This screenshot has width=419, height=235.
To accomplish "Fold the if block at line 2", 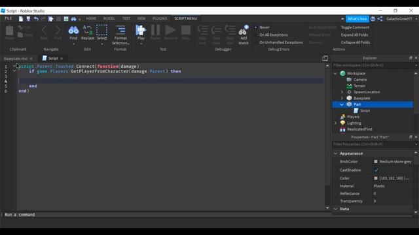I will 14,71.
